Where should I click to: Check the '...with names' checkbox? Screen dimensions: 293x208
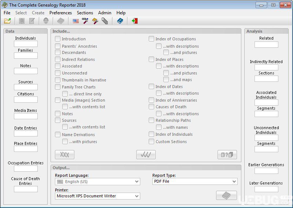(x=159, y=127)
